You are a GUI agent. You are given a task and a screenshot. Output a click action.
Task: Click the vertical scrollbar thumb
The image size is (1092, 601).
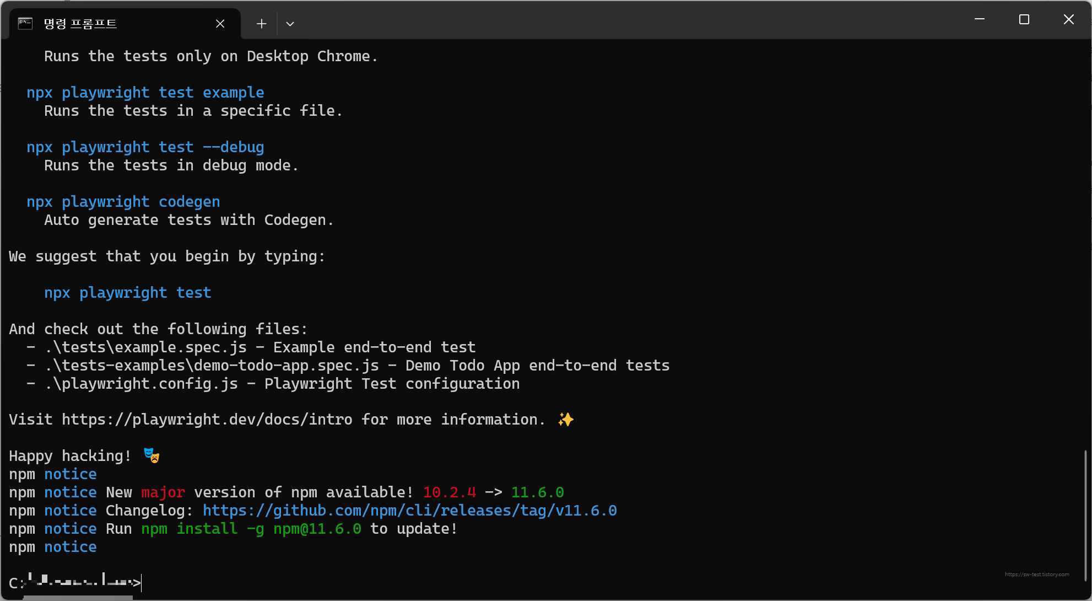click(1085, 516)
